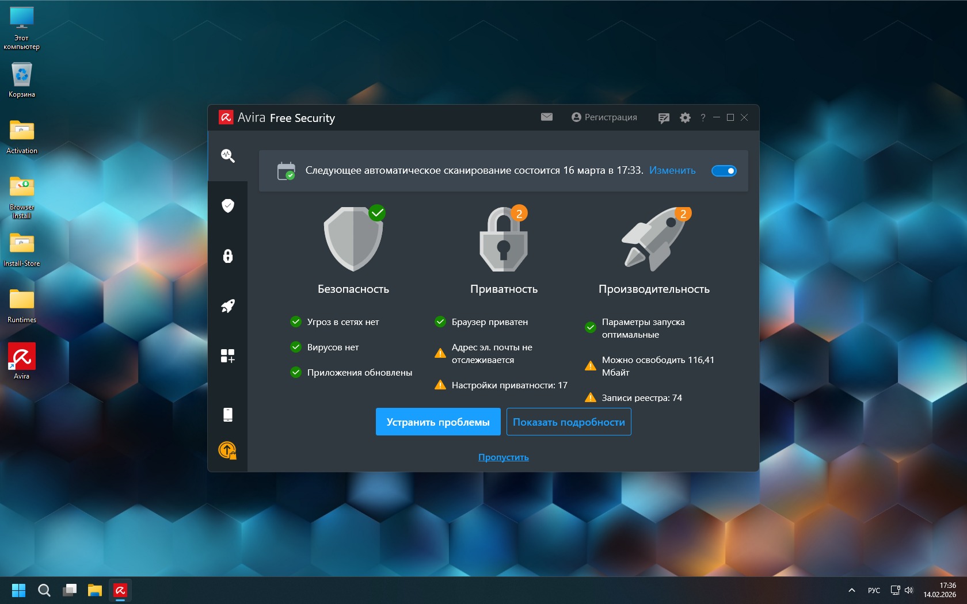Open the Status scan sidebar icon
The image size is (967, 604).
(228, 156)
